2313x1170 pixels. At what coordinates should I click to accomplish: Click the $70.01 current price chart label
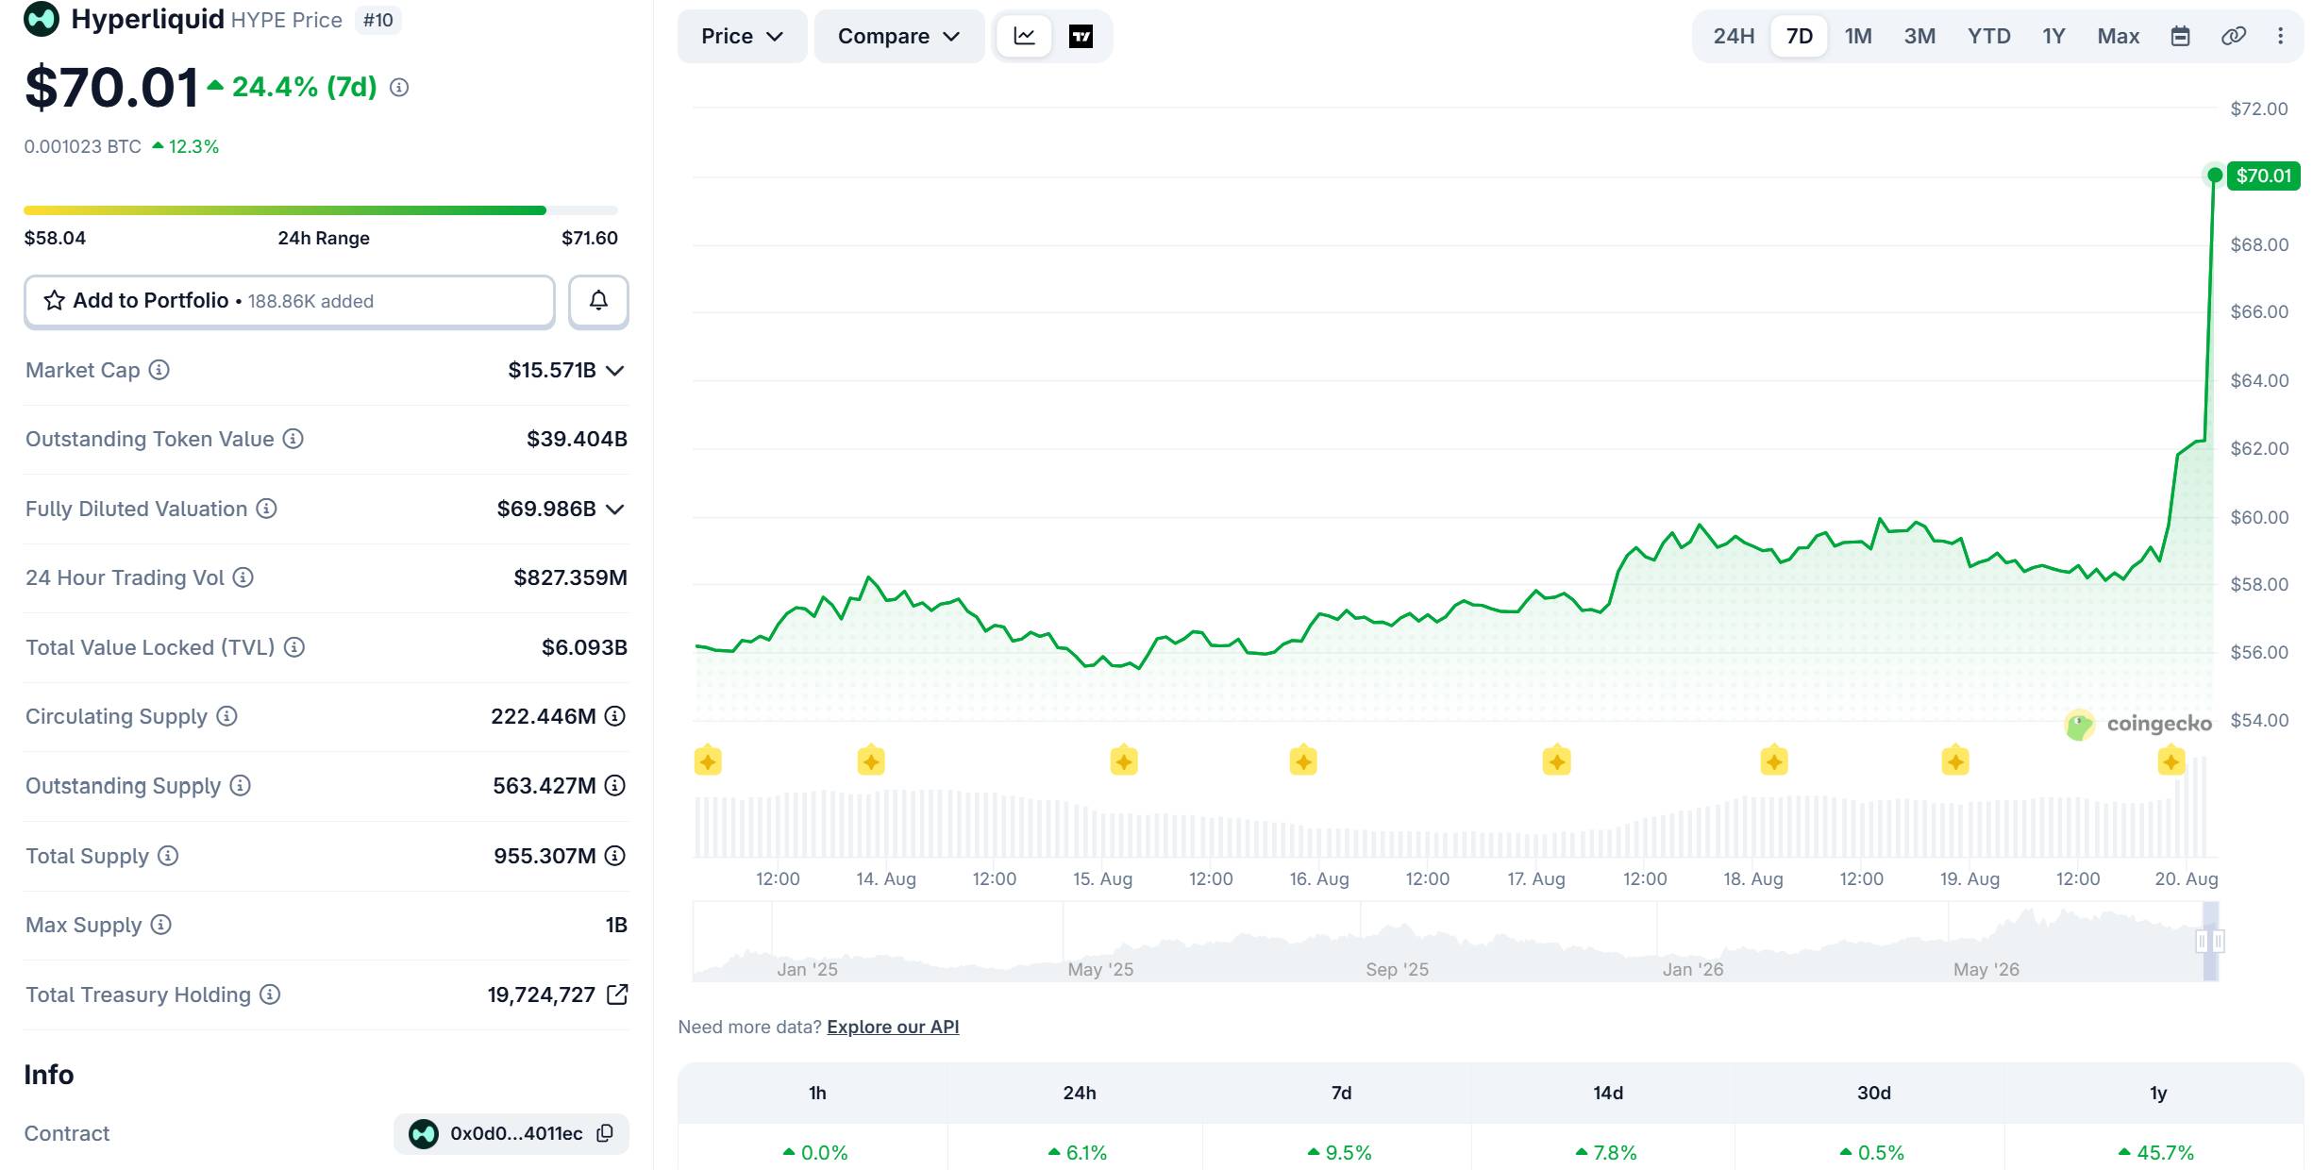click(2263, 175)
